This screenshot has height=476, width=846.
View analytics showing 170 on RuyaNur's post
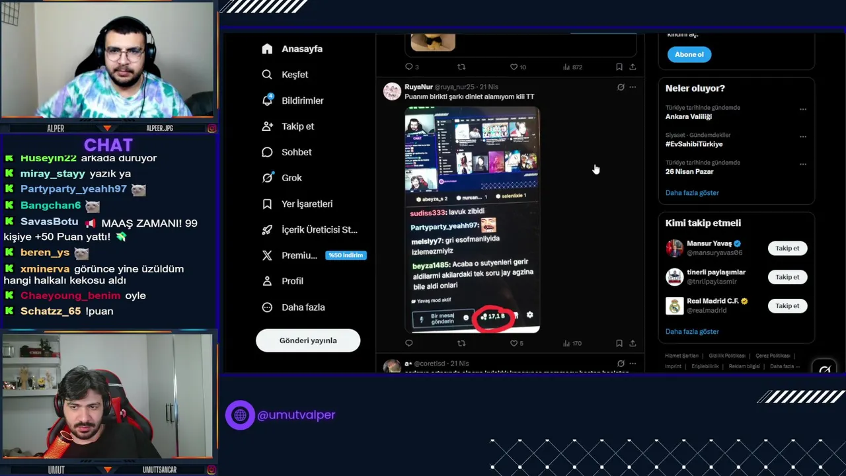[x=572, y=343]
